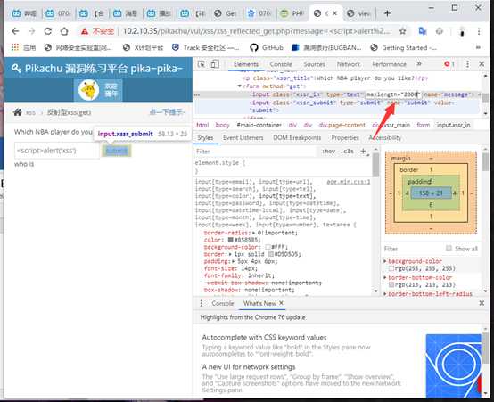Expand computed border-bottom-color property
The height and width of the screenshot is (402, 494).
[x=385, y=277]
